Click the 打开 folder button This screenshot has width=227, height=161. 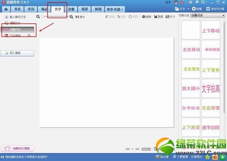pos(180,9)
